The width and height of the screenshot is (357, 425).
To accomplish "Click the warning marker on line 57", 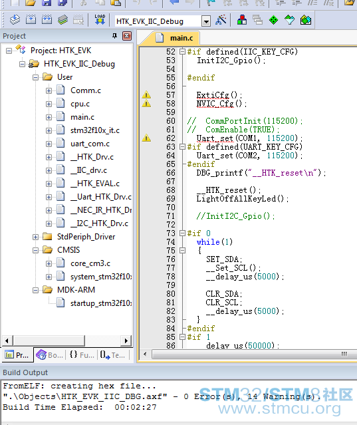I will tap(146, 95).
